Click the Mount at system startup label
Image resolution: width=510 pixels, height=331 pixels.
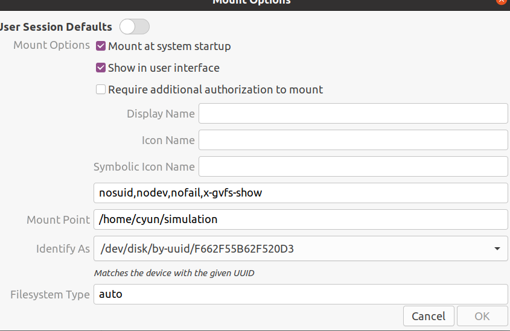[170, 46]
